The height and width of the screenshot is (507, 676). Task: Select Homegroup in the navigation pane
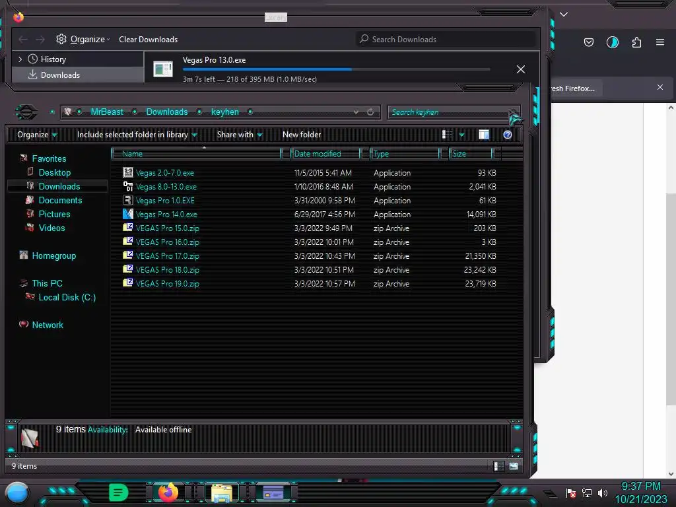[x=53, y=255]
